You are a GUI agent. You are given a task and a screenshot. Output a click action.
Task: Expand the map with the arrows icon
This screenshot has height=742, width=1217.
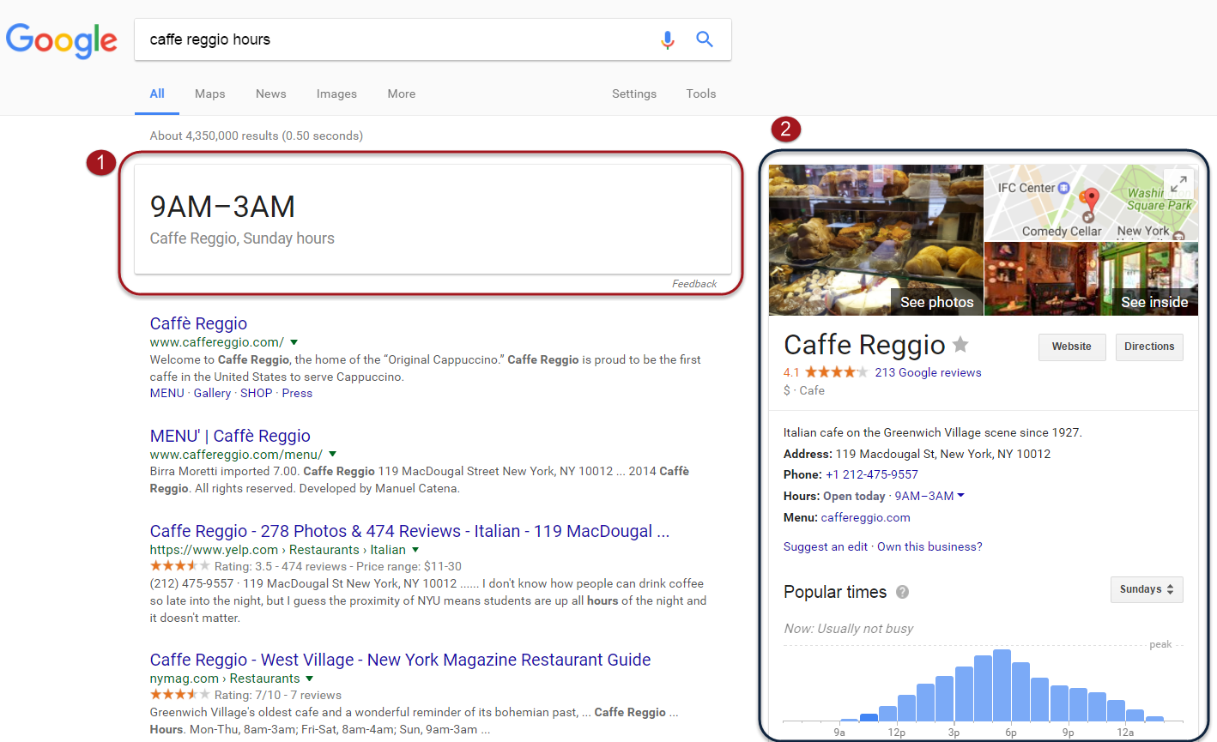coord(1178,183)
